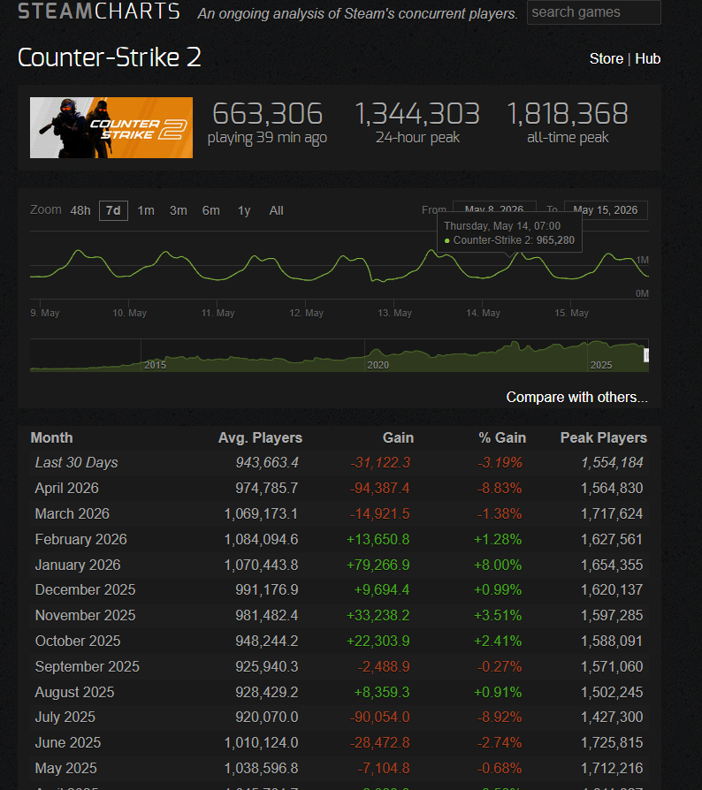The width and height of the screenshot is (702, 790).
Task: Click the August 2025 row label
Action: click(x=74, y=693)
